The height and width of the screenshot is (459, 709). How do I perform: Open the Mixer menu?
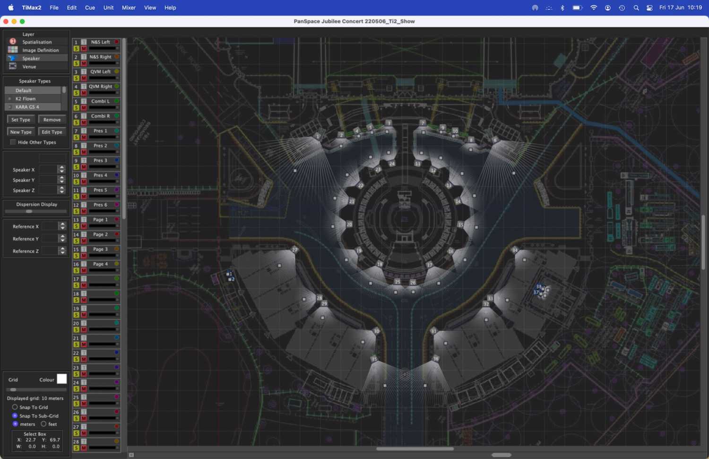click(x=129, y=8)
